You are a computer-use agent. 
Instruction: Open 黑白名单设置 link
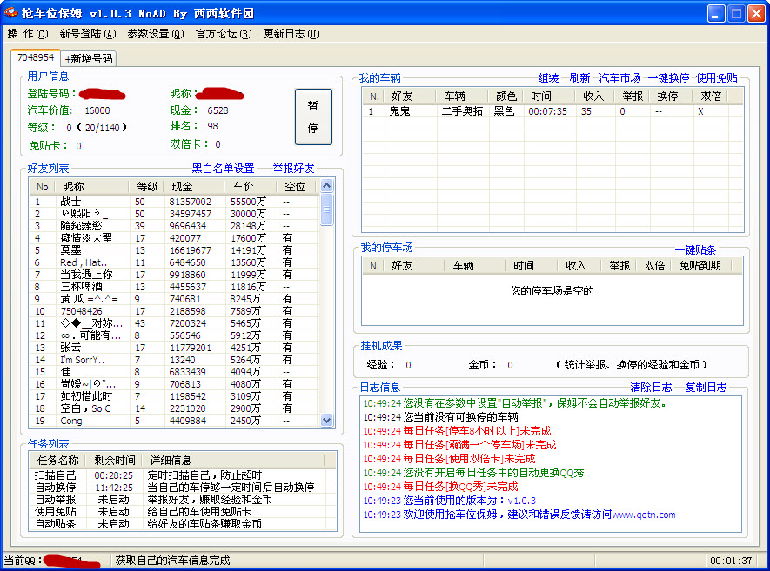click(x=223, y=169)
